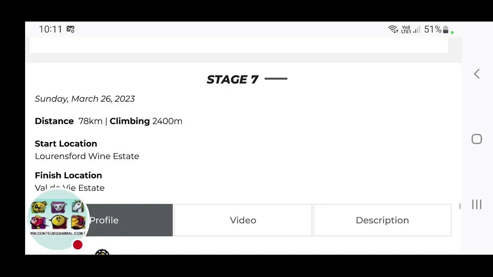Tap the gear icon below Profile tab

point(102,252)
